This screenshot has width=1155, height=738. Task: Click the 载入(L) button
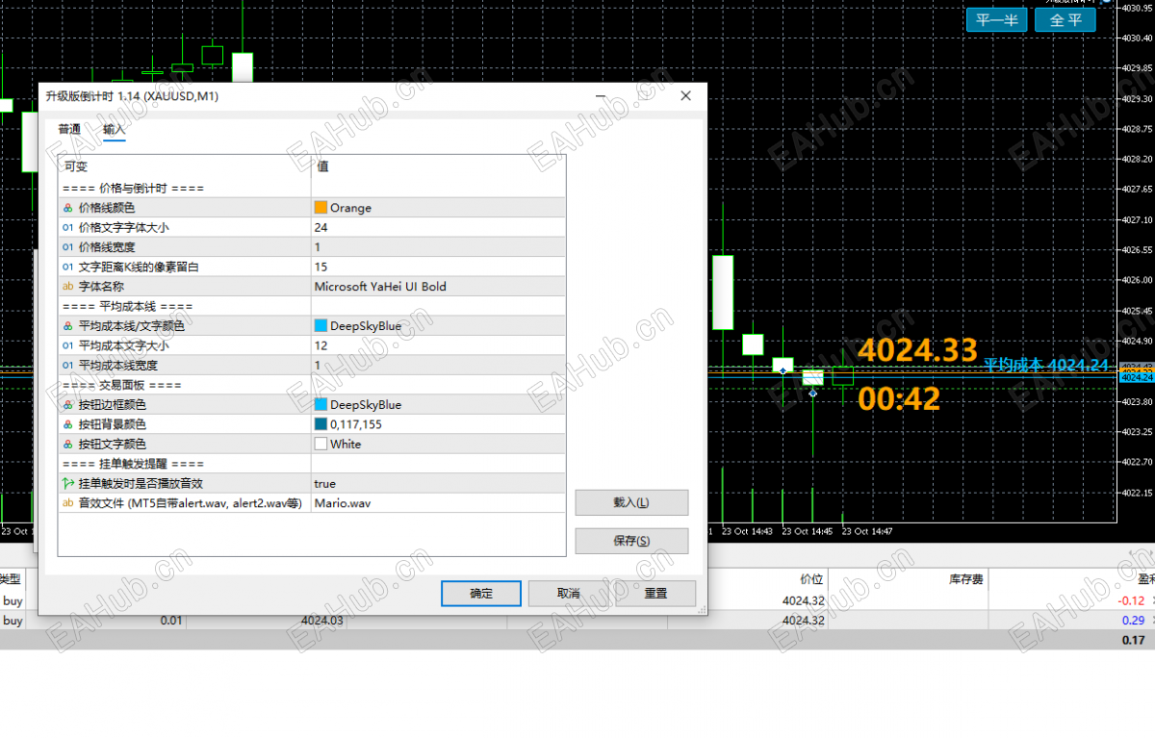[631, 502]
